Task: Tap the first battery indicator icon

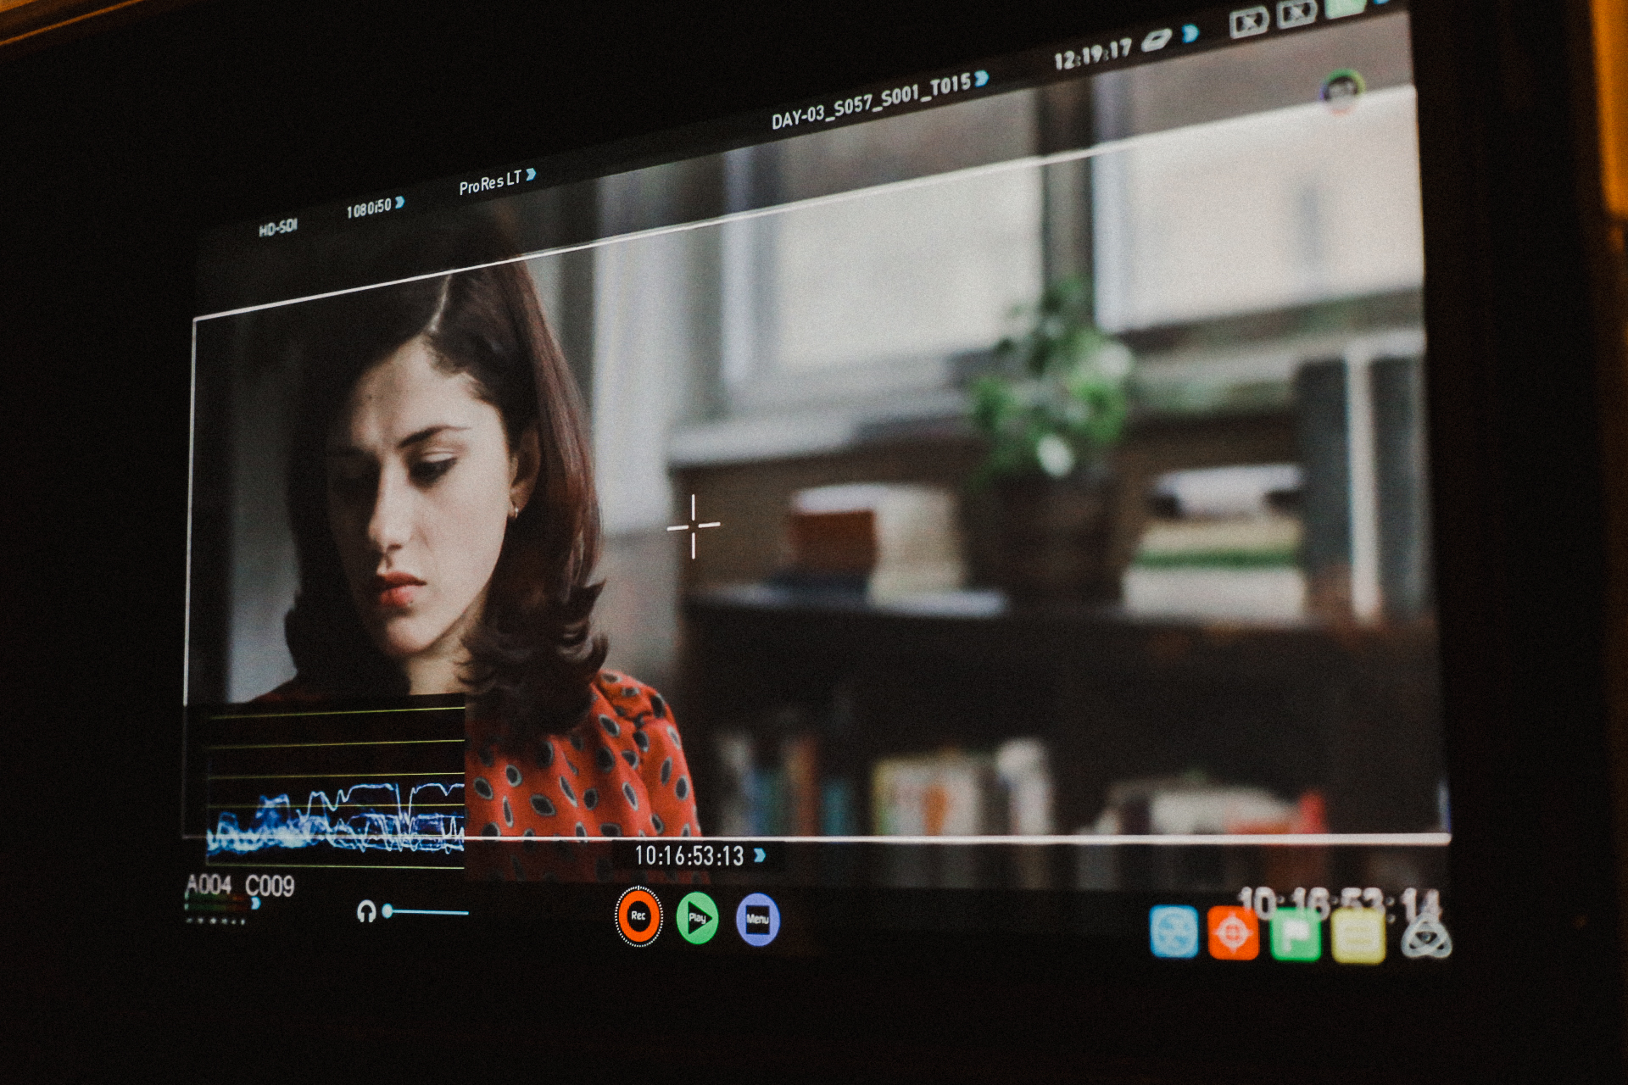Action: tap(1249, 22)
